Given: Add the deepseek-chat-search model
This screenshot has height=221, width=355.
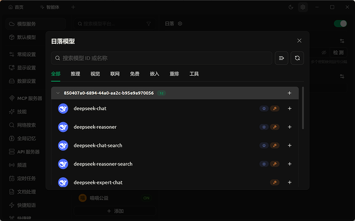Looking at the screenshot, I should pyautogui.click(x=290, y=145).
